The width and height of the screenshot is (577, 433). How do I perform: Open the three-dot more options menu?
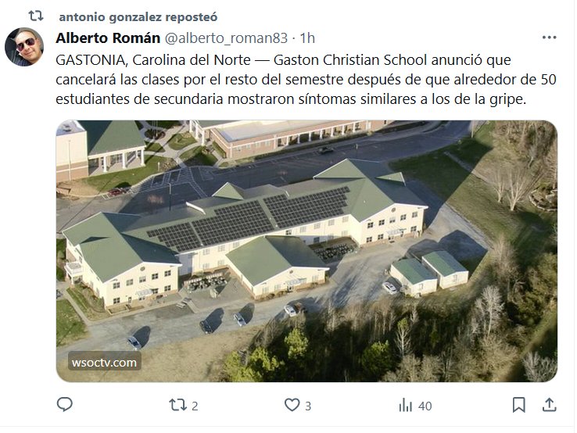tap(549, 38)
